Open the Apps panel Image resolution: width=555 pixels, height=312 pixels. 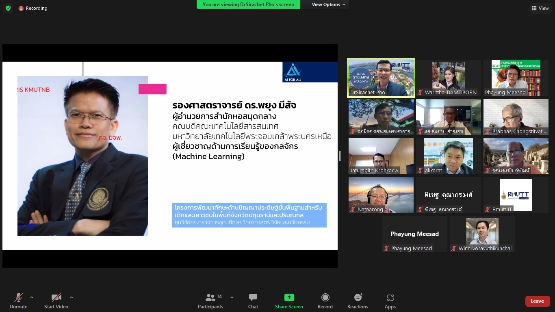(x=390, y=301)
